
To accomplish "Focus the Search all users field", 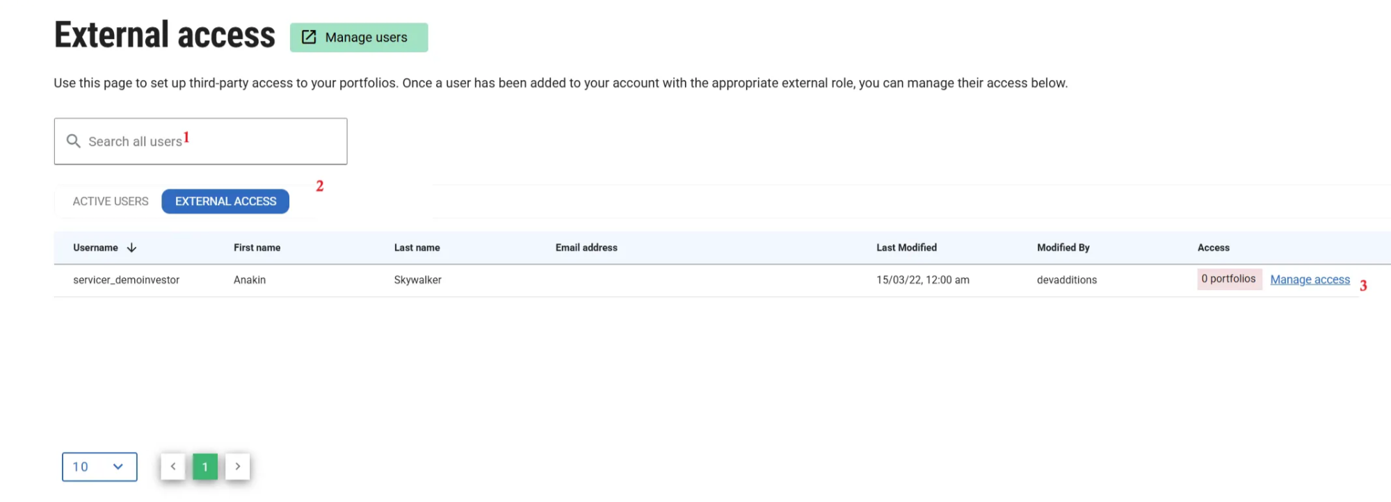I will coord(209,141).
